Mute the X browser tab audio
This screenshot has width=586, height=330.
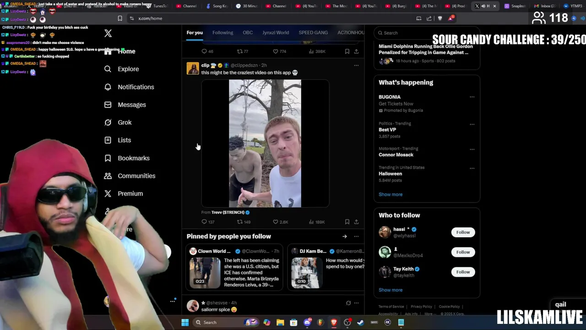point(483,6)
